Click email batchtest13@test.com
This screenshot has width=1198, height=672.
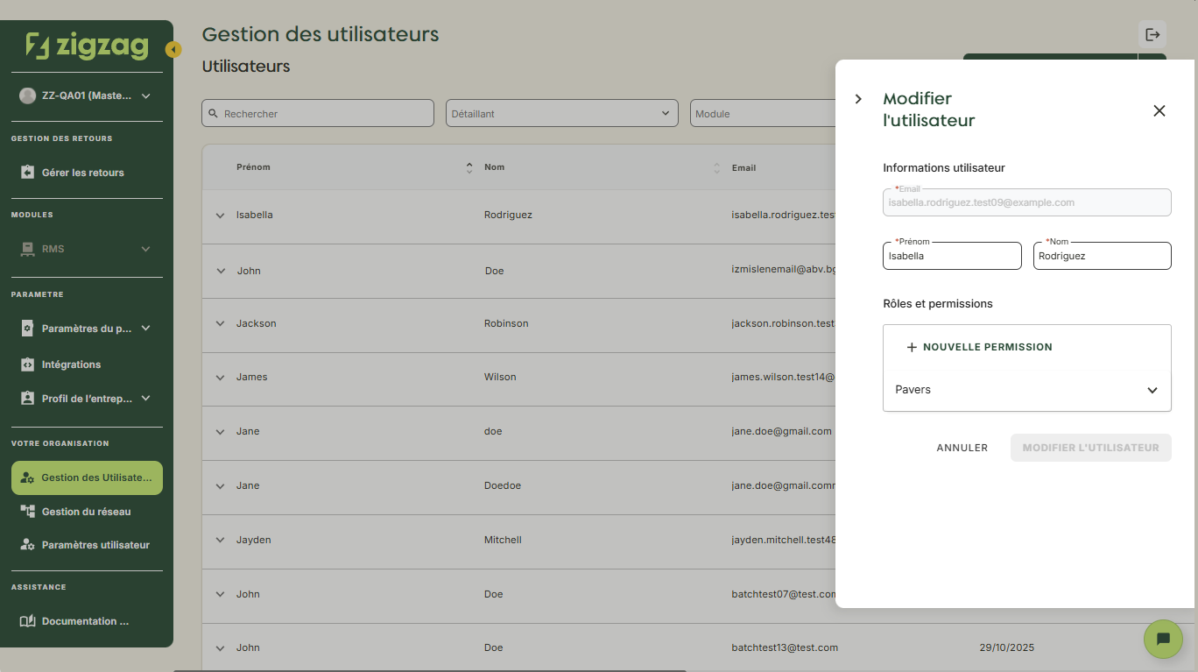tap(785, 648)
